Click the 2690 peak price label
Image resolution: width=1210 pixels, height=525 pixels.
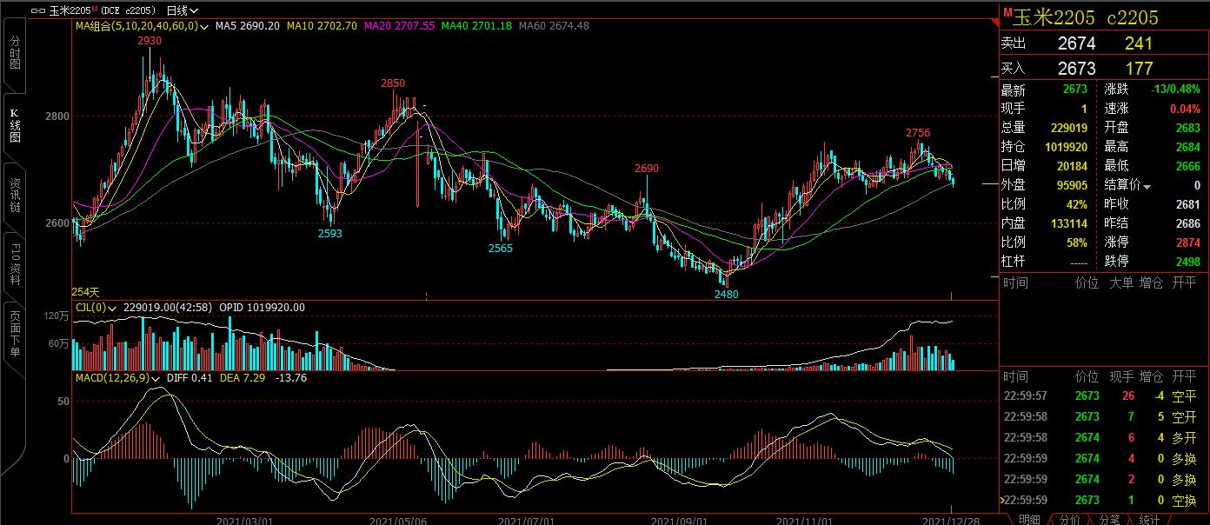tap(647, 169)
